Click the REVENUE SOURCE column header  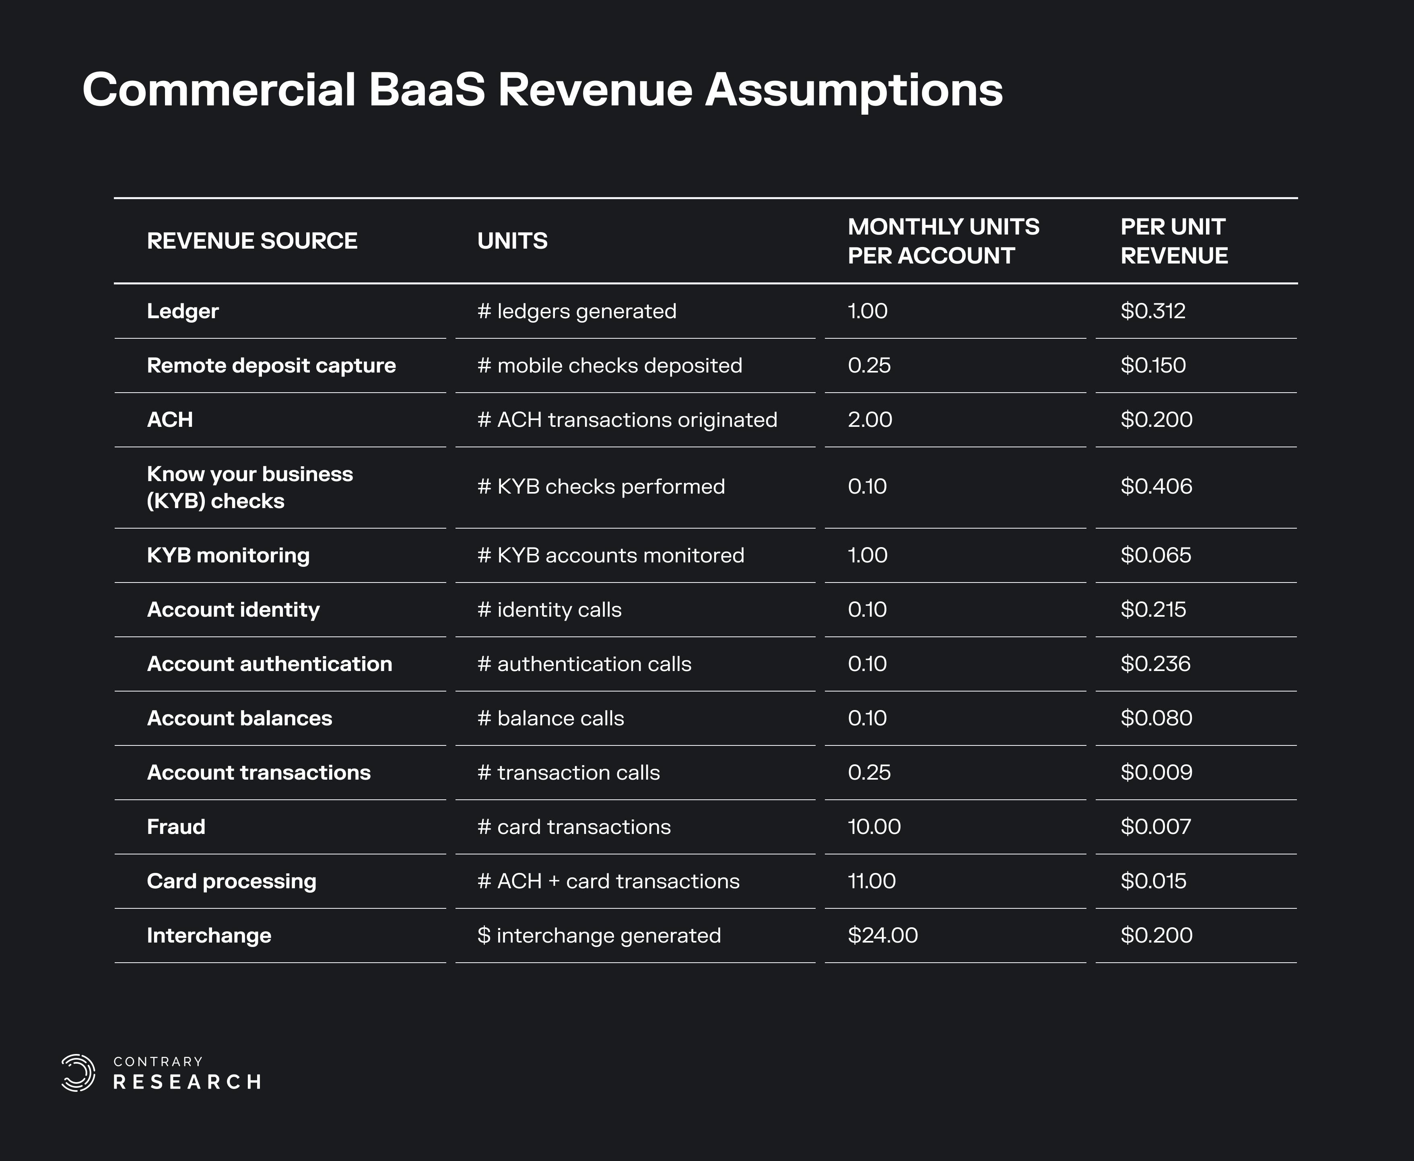click(x=251, y=241)
